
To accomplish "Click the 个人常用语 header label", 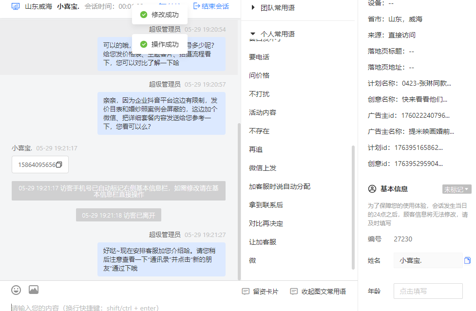I will coord(278,34).
